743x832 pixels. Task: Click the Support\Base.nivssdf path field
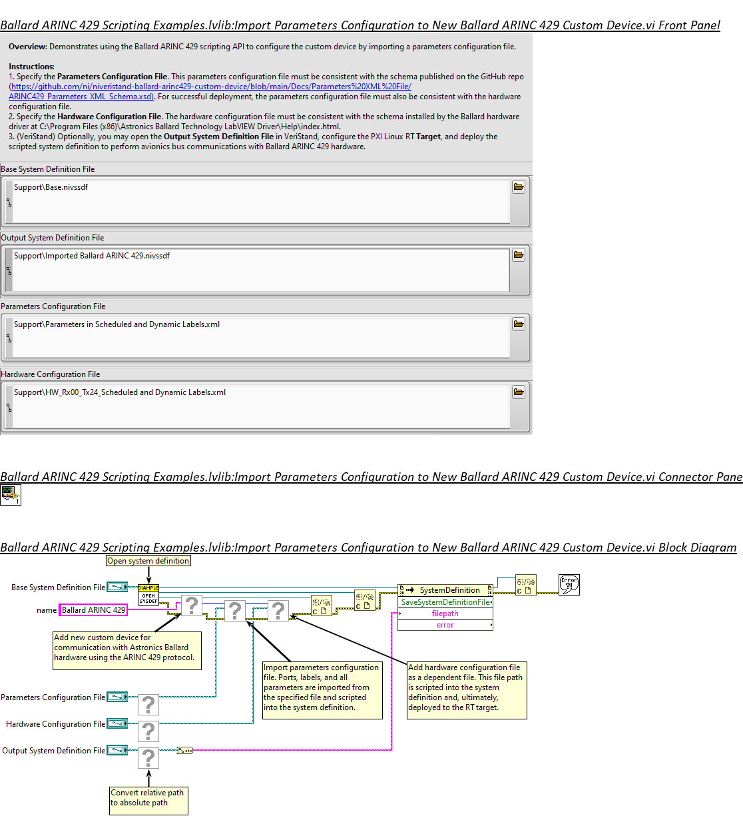261,201
